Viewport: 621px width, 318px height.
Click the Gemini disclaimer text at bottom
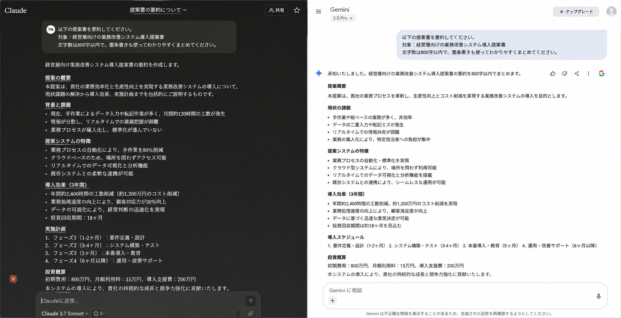coord(459,314)
